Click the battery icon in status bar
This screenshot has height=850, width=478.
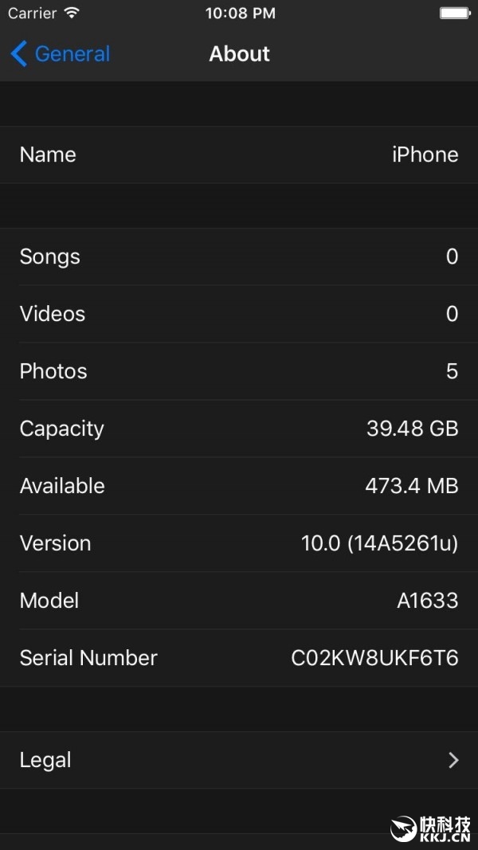455,12
